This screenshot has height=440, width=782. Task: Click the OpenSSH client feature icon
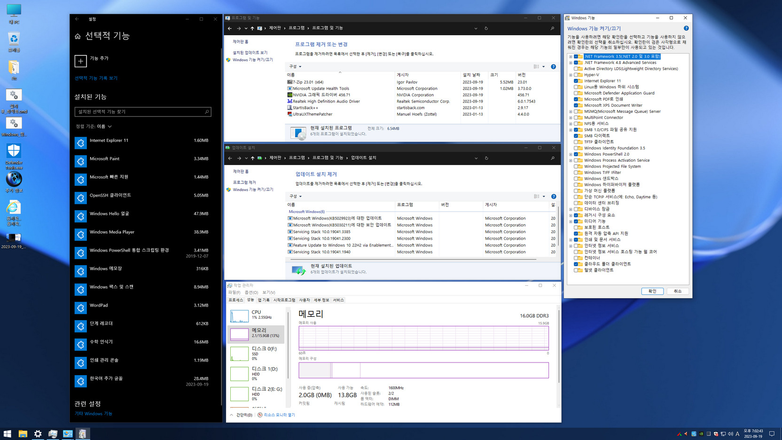(x=80, y=198)
